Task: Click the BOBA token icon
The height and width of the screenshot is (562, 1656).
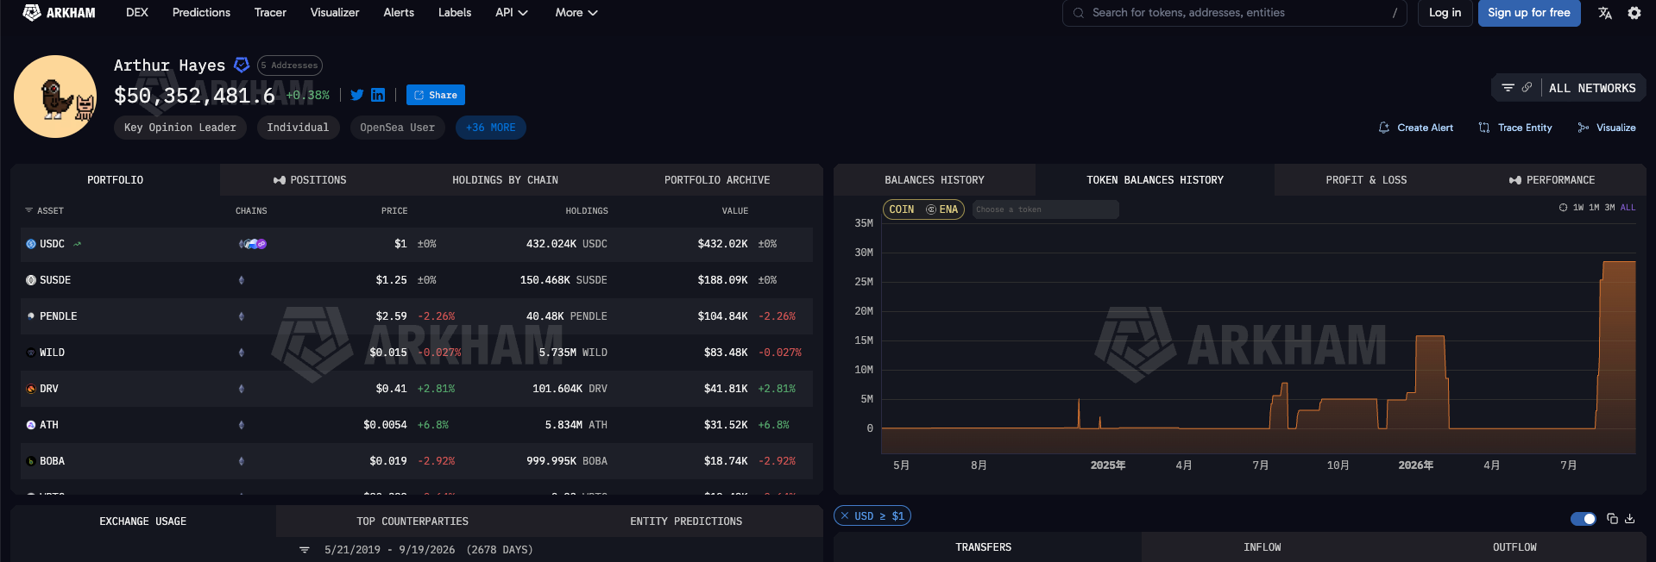Action: click(x=31, y=461)
